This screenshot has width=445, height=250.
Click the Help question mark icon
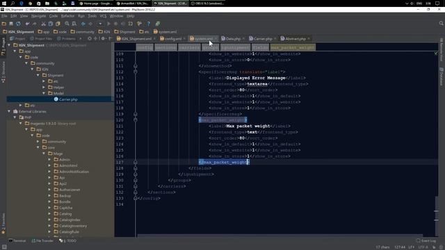[148, 24]
